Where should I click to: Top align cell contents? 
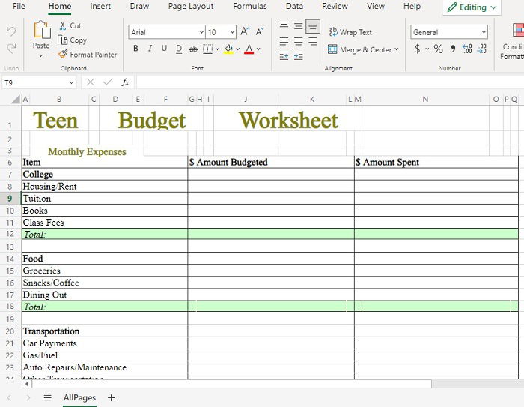(x=284, y=25)
